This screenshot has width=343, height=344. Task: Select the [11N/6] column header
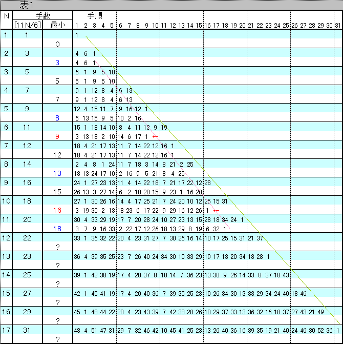point(27,25)
